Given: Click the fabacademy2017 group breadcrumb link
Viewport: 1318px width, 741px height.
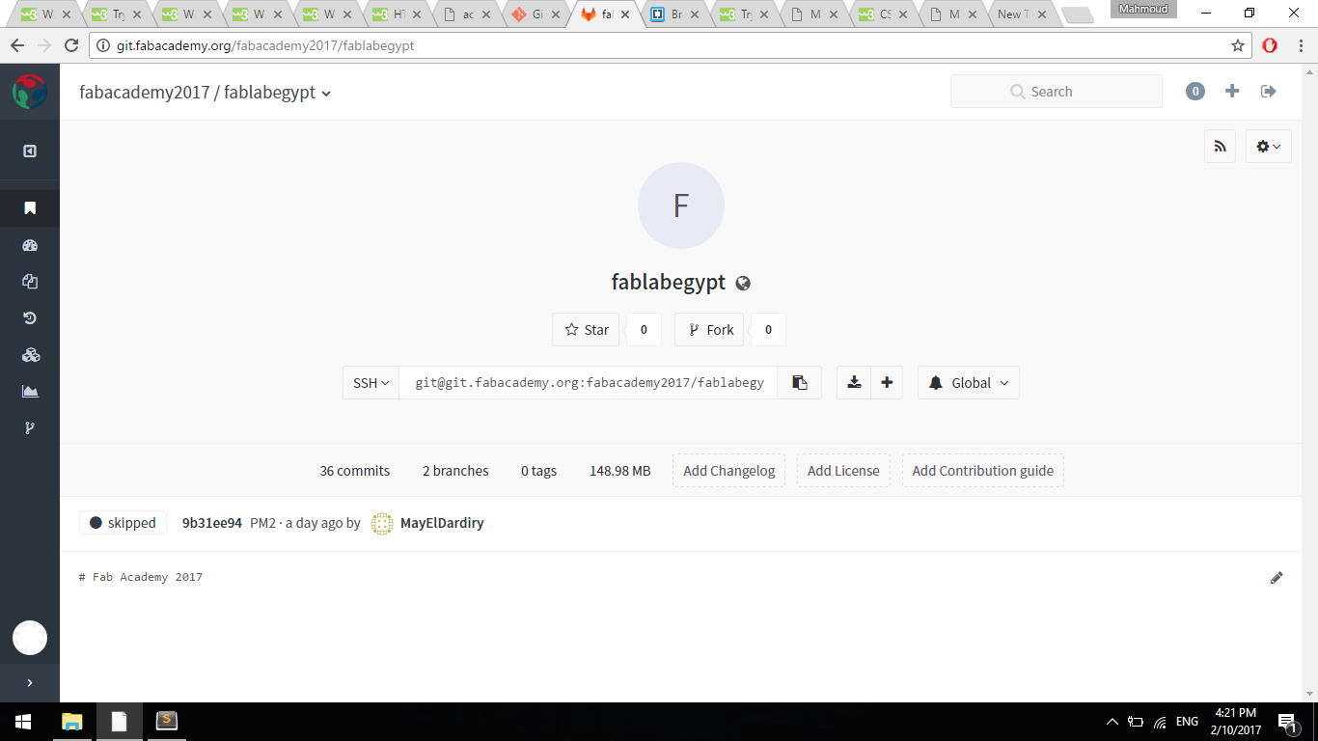Looking at the screenshot, I should pos(145,93).
